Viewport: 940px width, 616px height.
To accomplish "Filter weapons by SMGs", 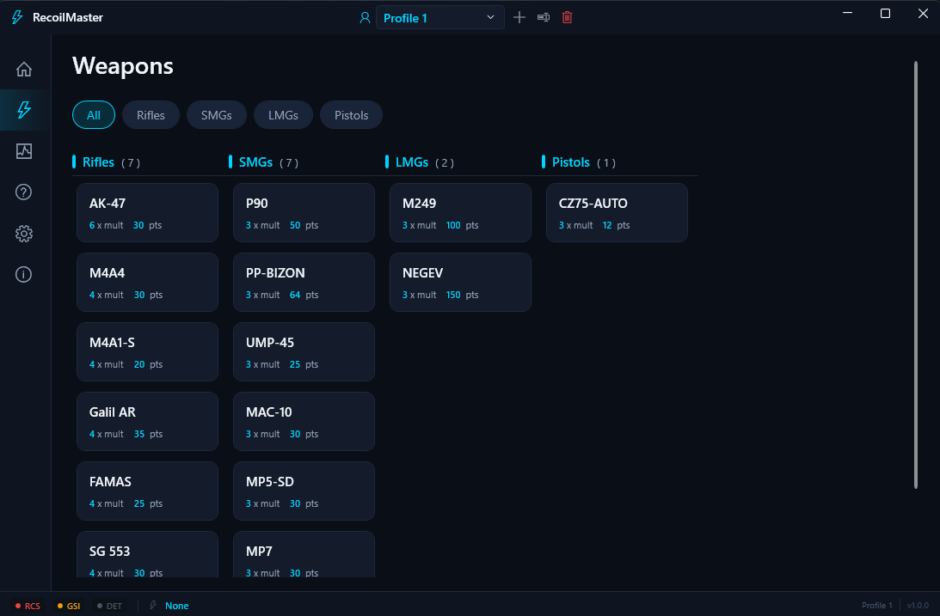I will click(x=217, y=115).
